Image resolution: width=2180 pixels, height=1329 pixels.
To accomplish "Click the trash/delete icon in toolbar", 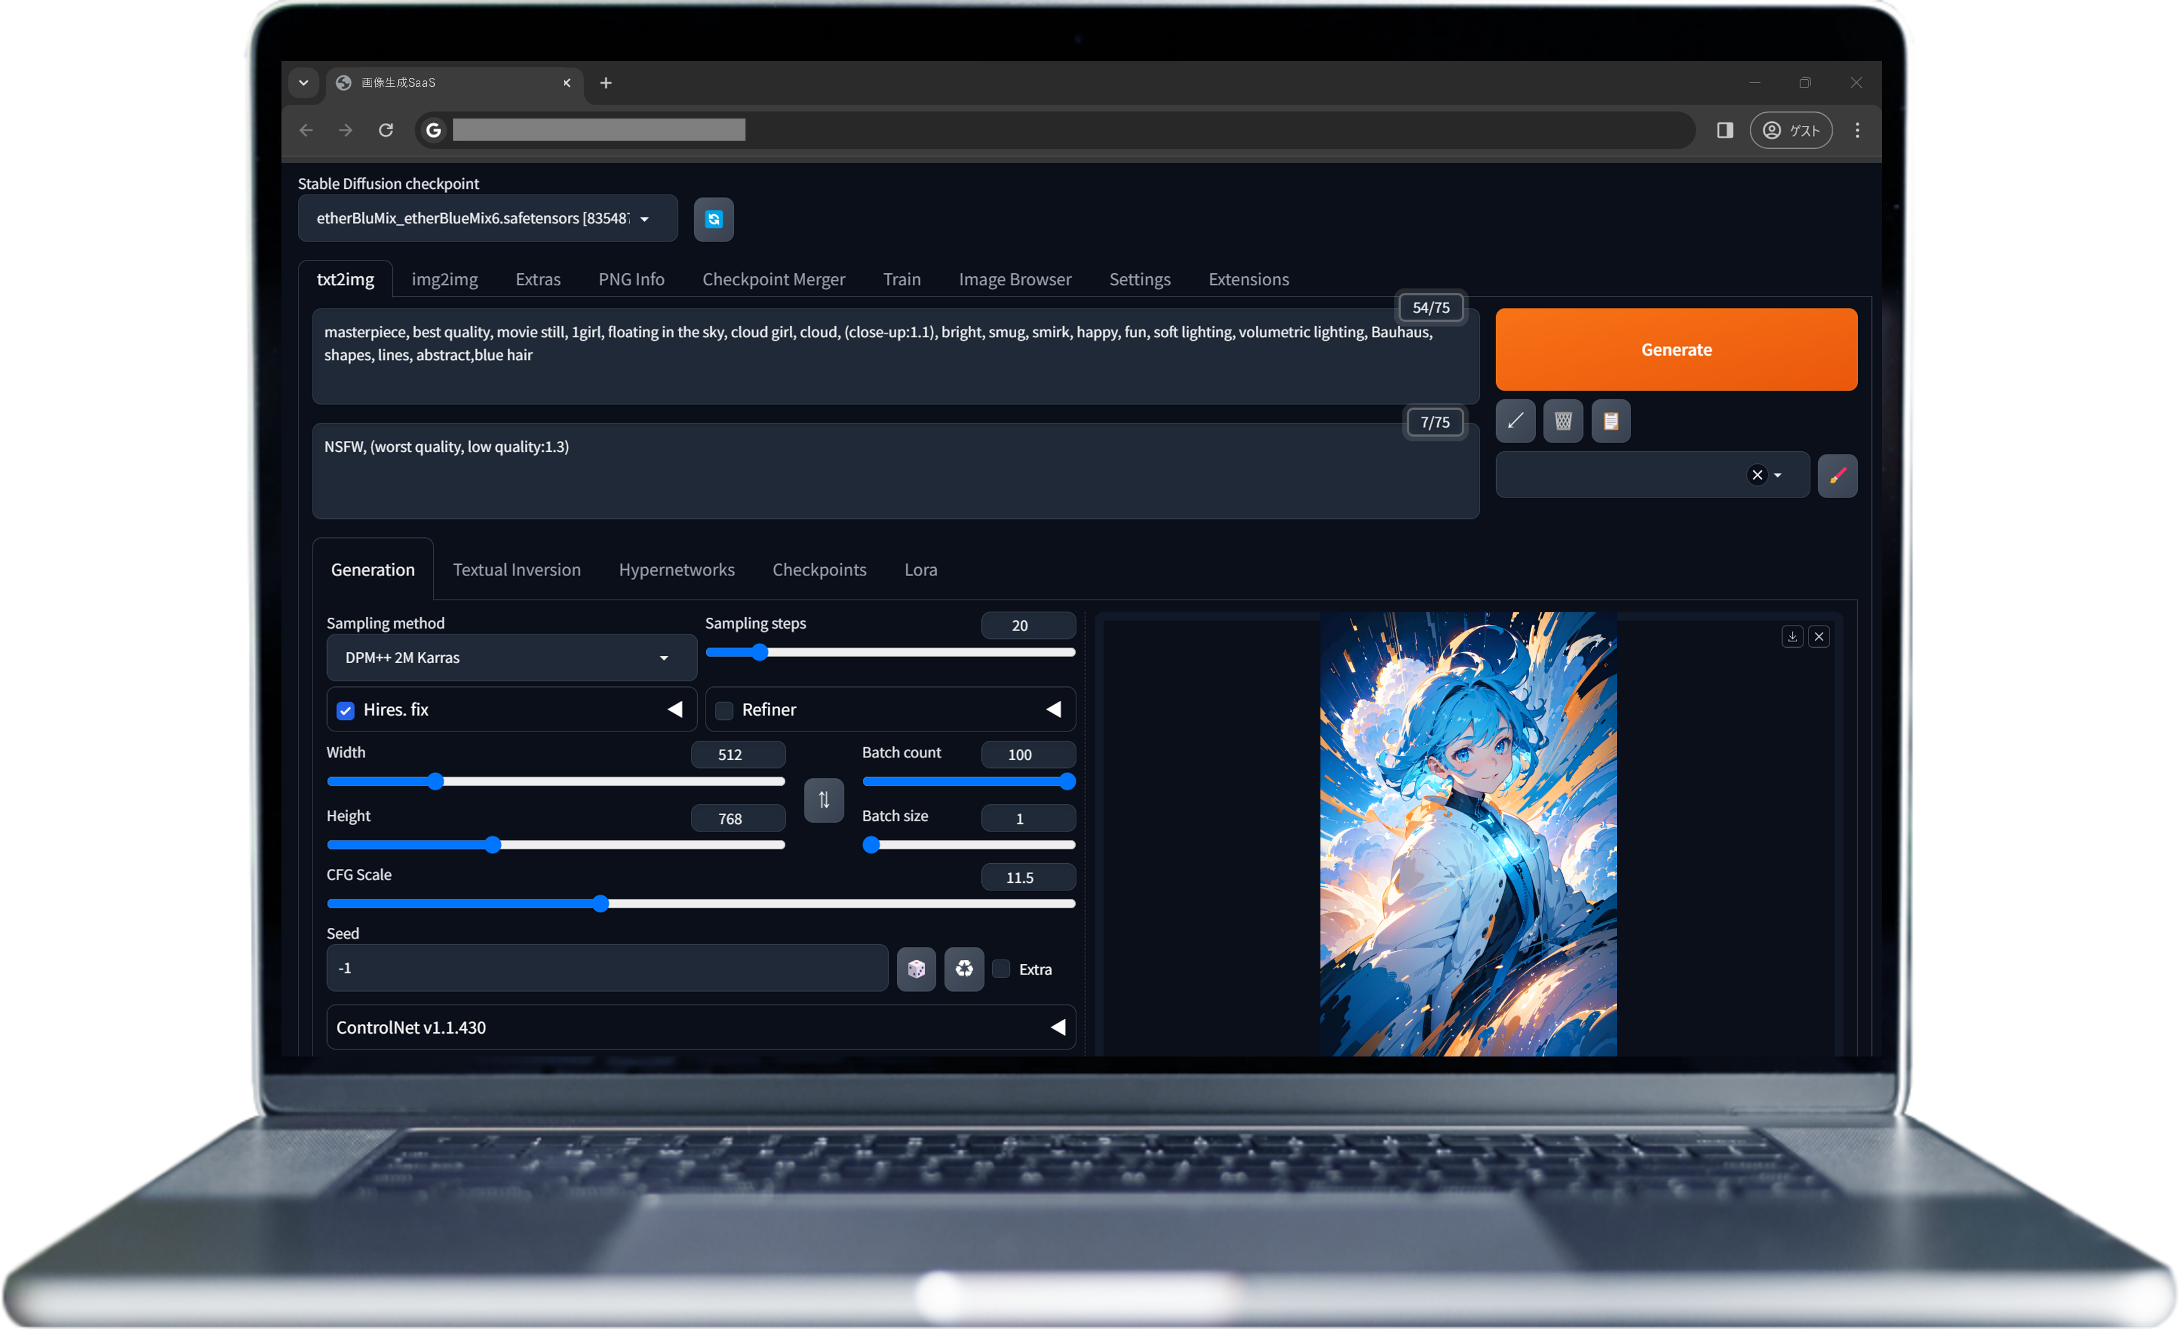I will [x=1562, y=420].
